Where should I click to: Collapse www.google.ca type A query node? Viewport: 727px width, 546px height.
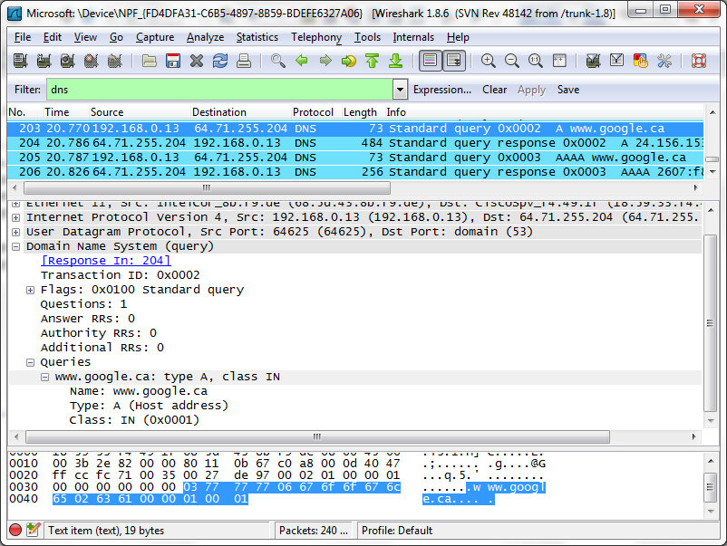click(44, 377)
